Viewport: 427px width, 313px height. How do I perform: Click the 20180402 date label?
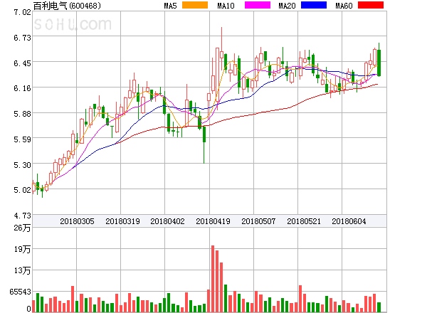coord(167,221)
